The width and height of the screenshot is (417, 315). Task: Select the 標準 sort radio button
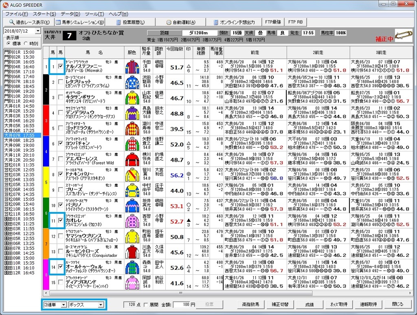(9, 43)
